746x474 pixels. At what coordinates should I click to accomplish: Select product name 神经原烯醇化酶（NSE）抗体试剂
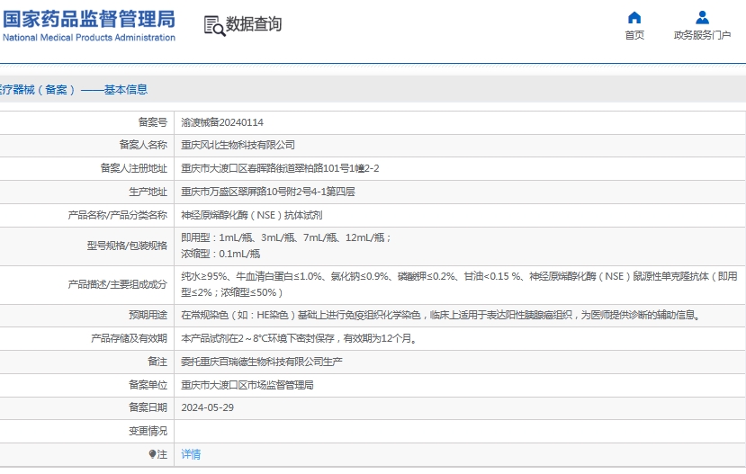[252, 215]
